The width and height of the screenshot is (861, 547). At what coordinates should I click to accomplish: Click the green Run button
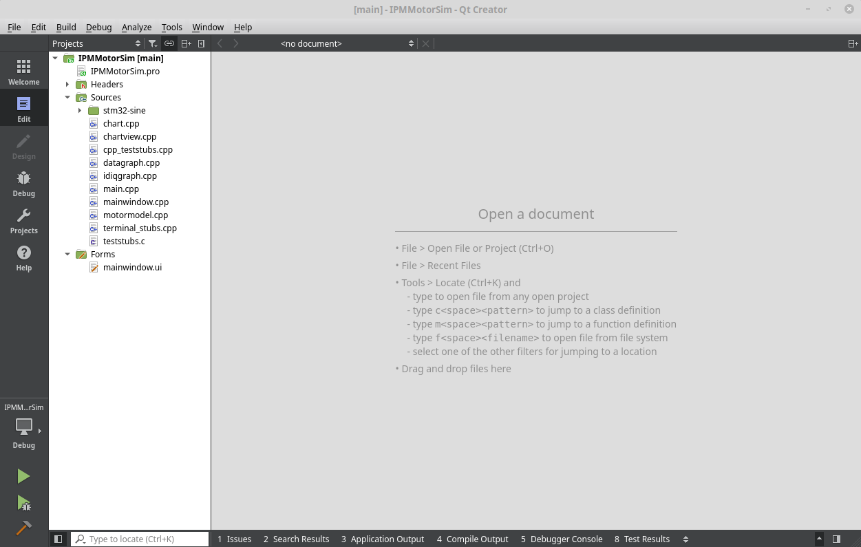pos(23,476)
